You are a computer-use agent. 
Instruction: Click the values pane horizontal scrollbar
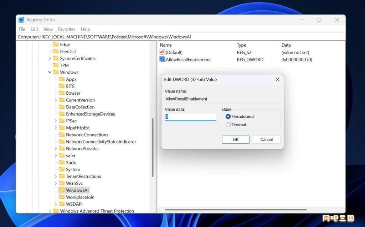236,210
